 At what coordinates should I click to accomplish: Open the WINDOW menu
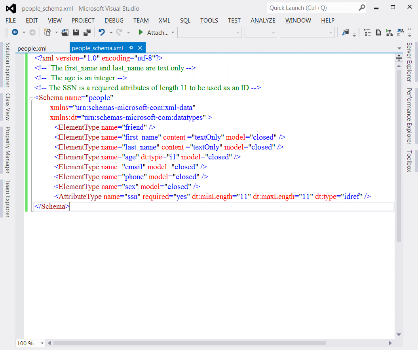298,21
